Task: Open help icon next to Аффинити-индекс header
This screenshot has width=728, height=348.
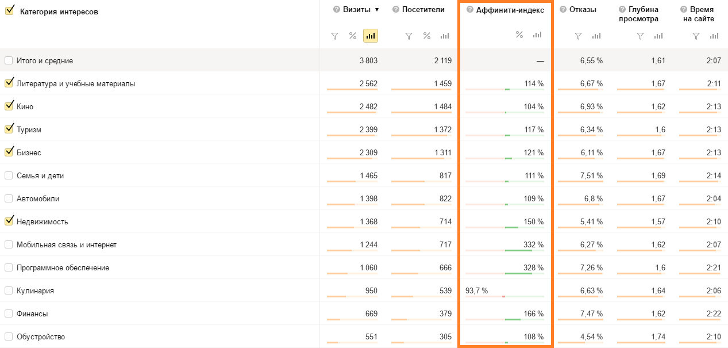Action: point(469,10)
